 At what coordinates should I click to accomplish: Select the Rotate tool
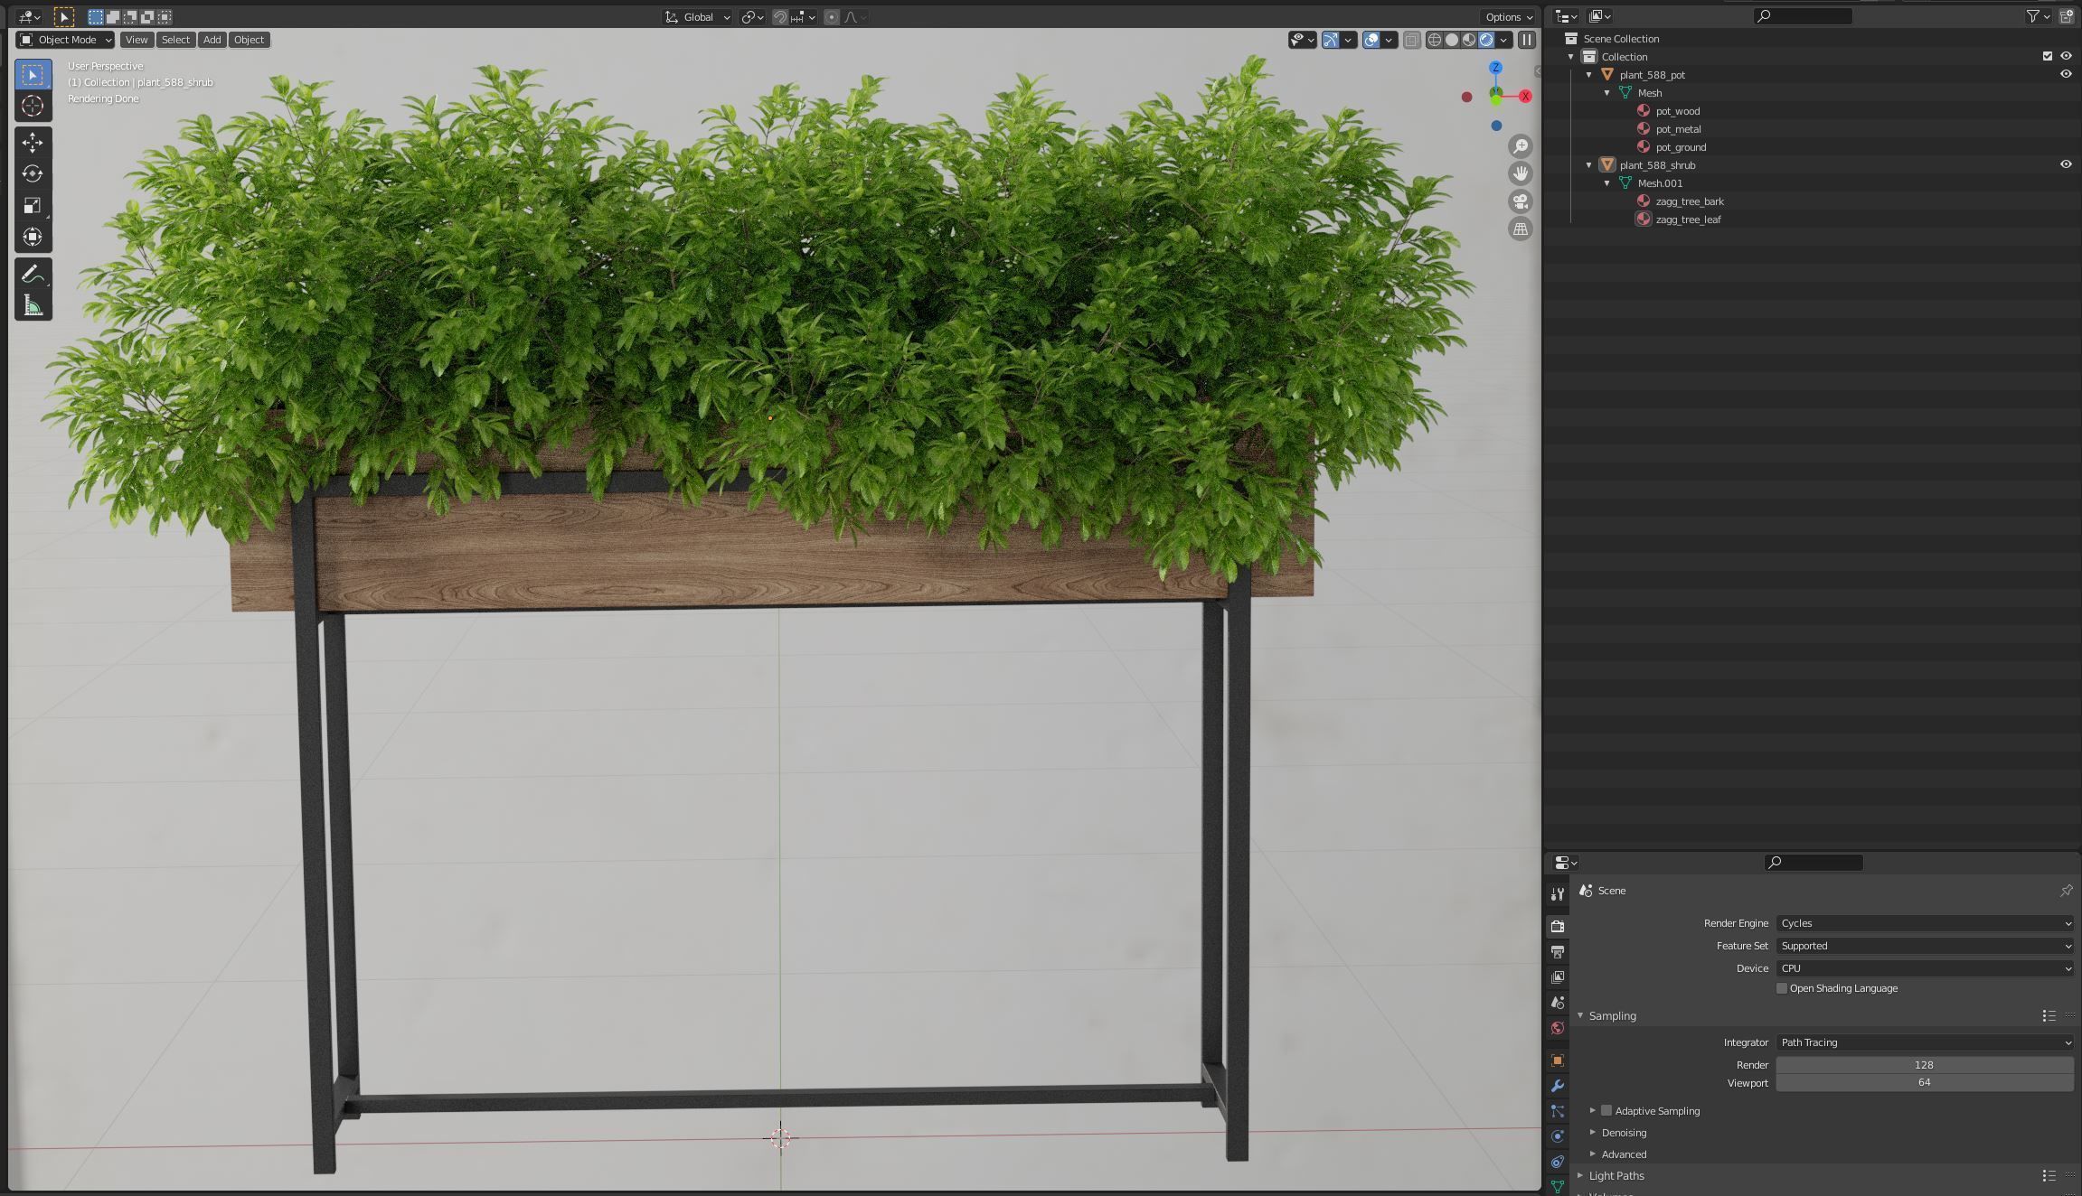click(33, 174)
